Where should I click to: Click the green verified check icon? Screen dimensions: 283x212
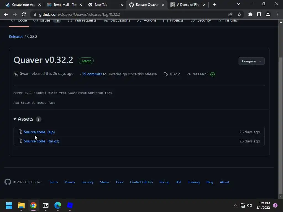pos(213,74)
